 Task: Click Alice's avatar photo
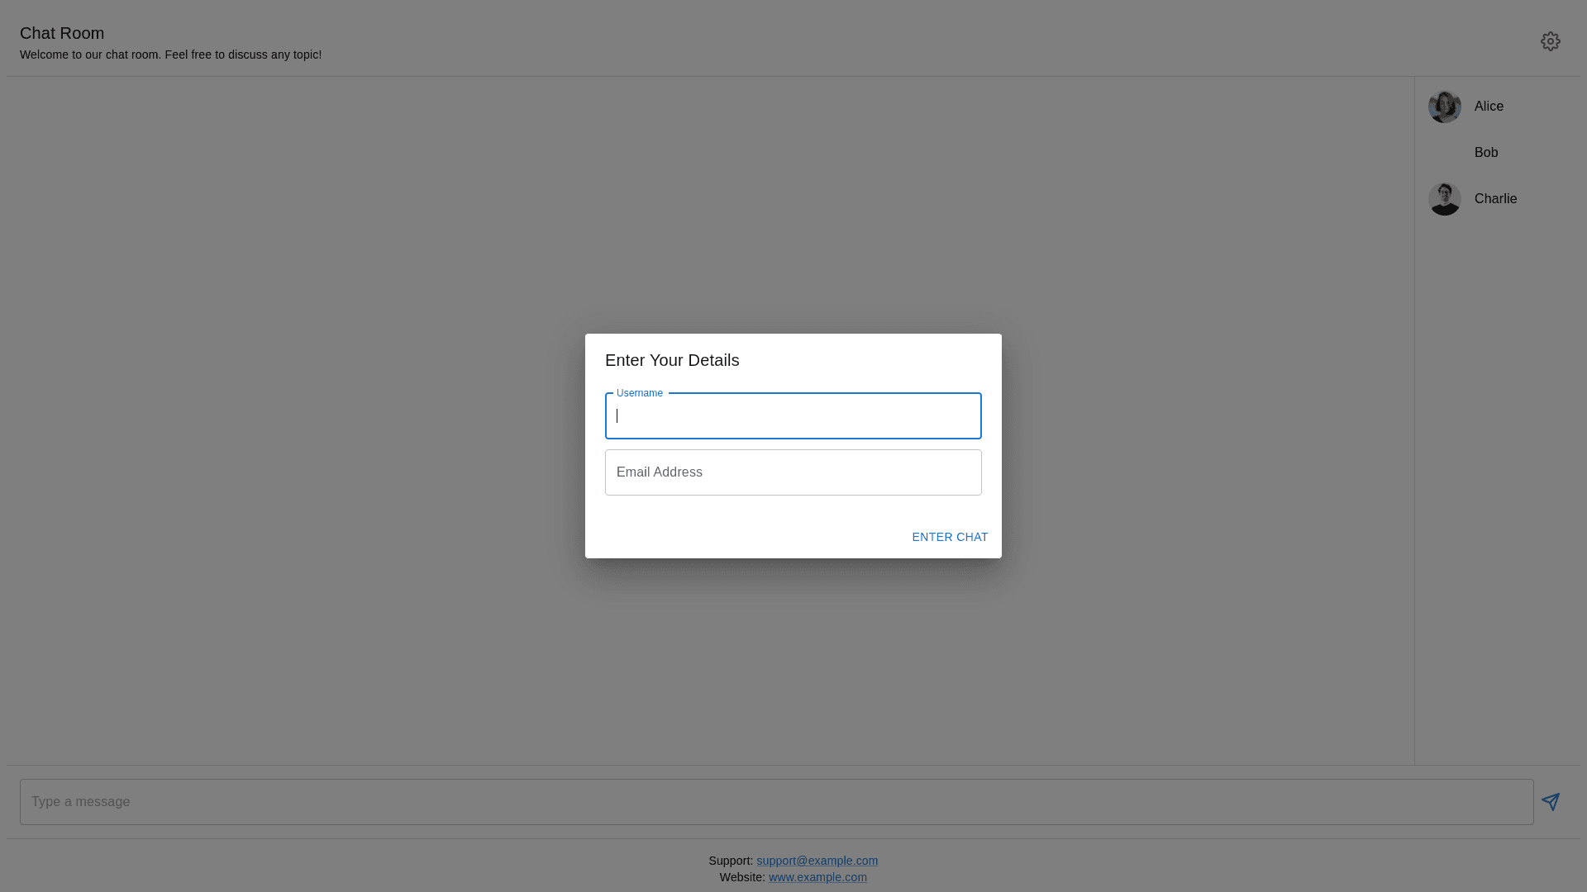coord(1444,107)
